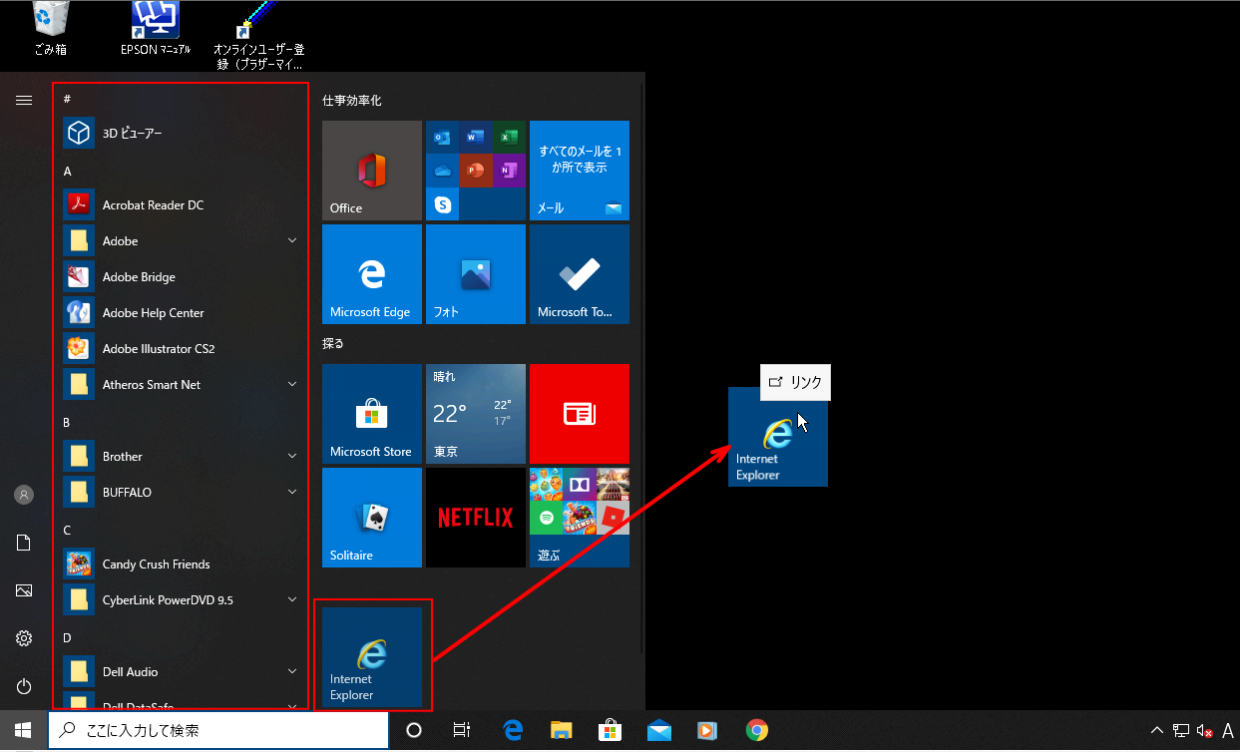Switch the IME input mode indicator
The image size is (1240, 752).
1227,731
